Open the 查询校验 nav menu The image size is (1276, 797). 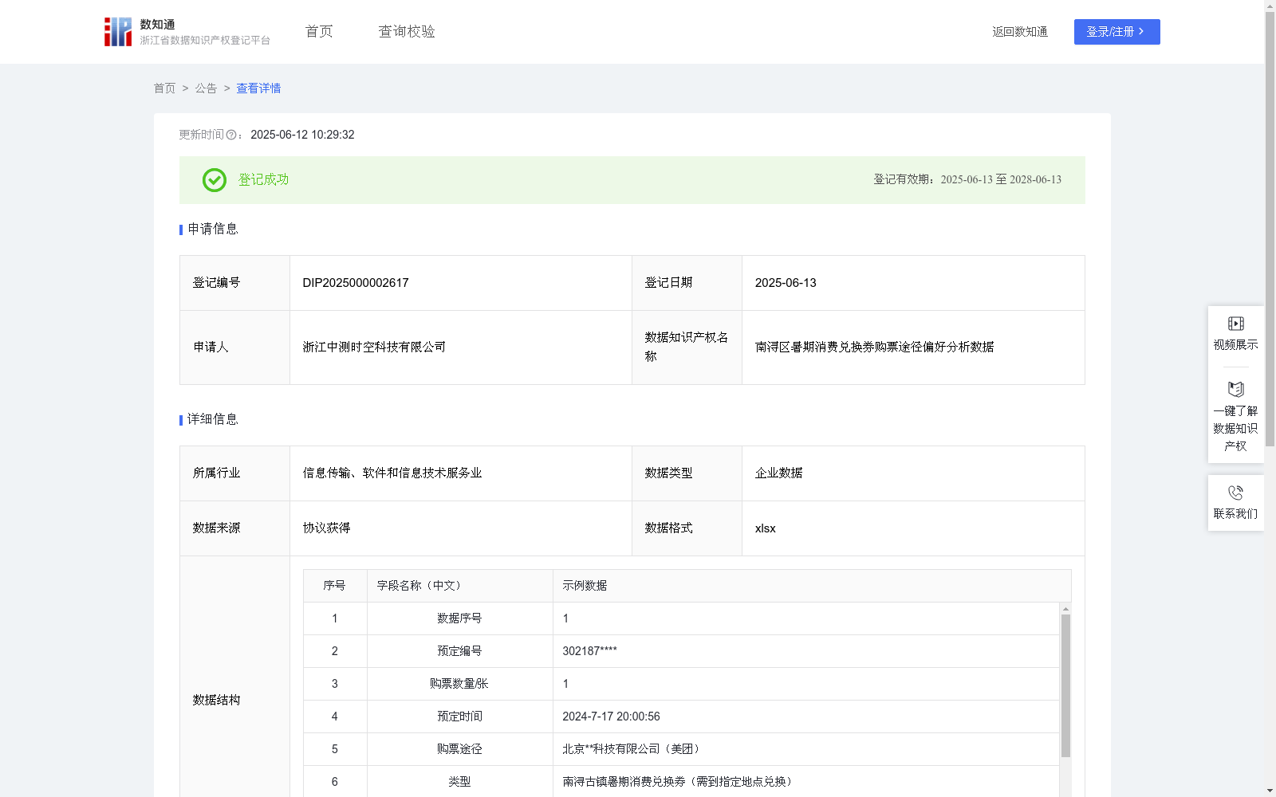tap(407, 31)
